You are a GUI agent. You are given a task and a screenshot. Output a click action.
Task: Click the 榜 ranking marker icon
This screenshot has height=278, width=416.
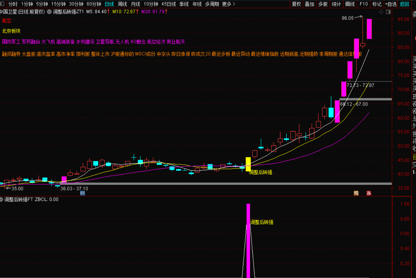356,193
